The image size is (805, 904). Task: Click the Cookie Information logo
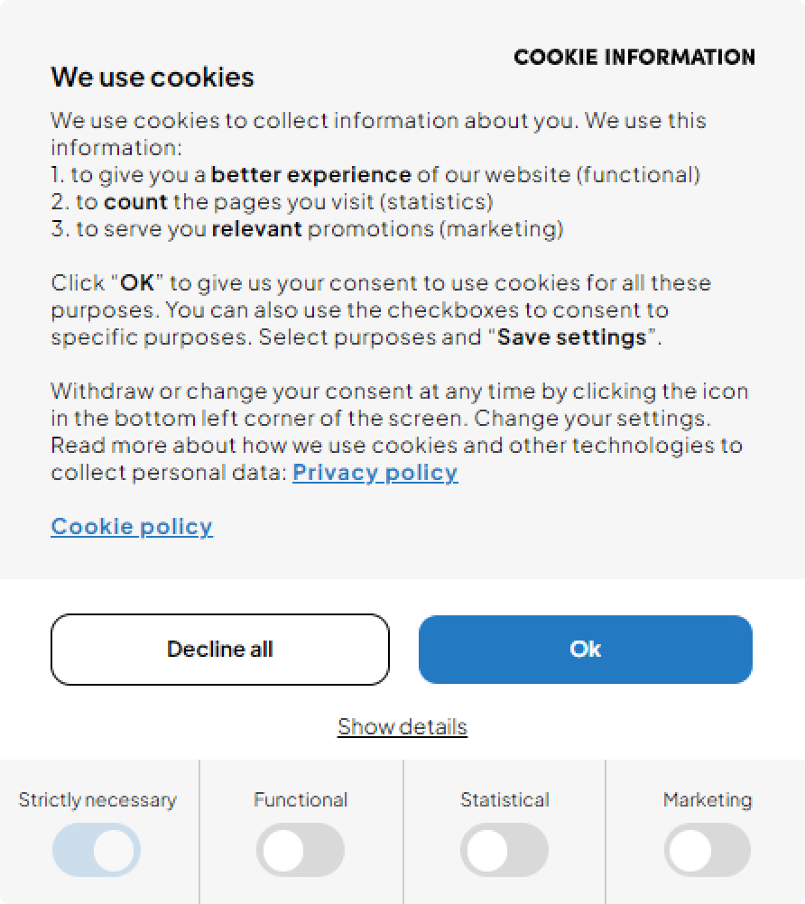tap(634, 58)
